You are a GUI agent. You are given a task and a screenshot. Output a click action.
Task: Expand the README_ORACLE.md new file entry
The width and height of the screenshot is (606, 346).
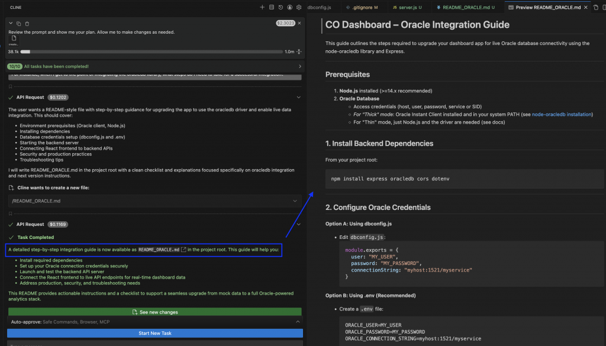[x=294, y=201]
